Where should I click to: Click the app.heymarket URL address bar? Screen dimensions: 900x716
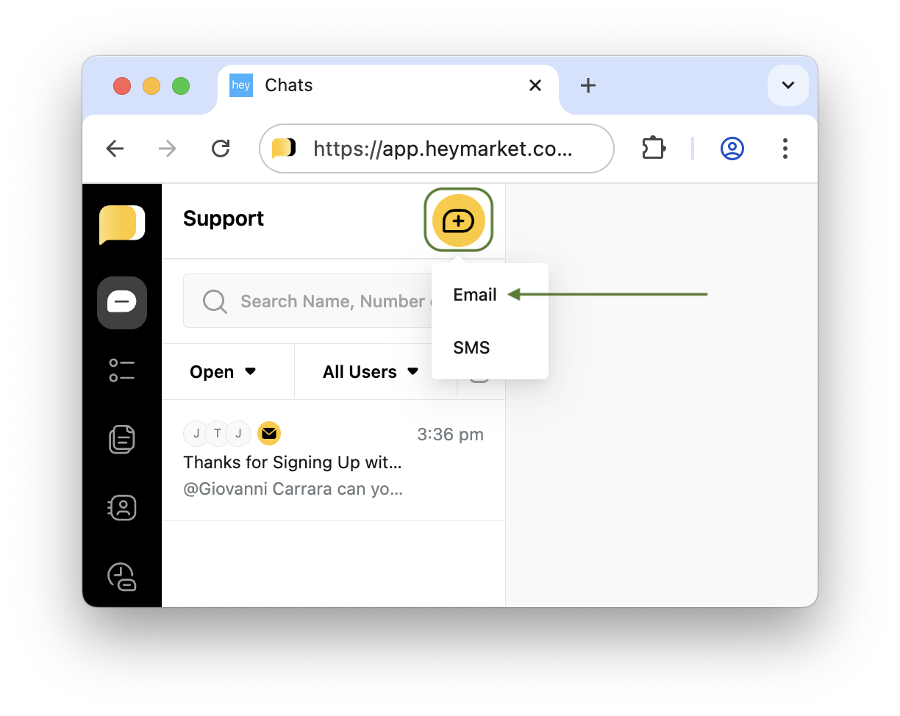[x=437, y=148]
